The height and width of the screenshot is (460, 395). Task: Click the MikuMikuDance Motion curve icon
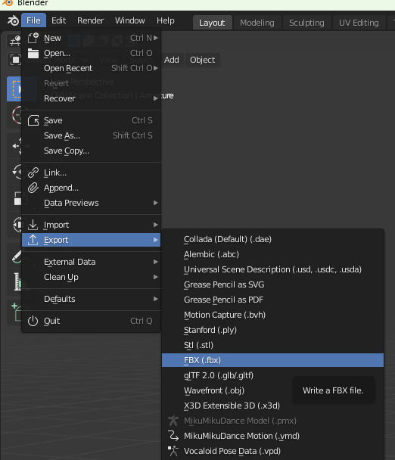(173, 436)
